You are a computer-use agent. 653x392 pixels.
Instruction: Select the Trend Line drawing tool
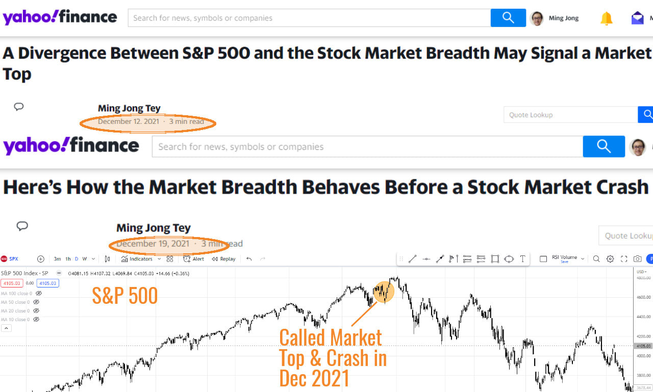click(x=412, y=259)
